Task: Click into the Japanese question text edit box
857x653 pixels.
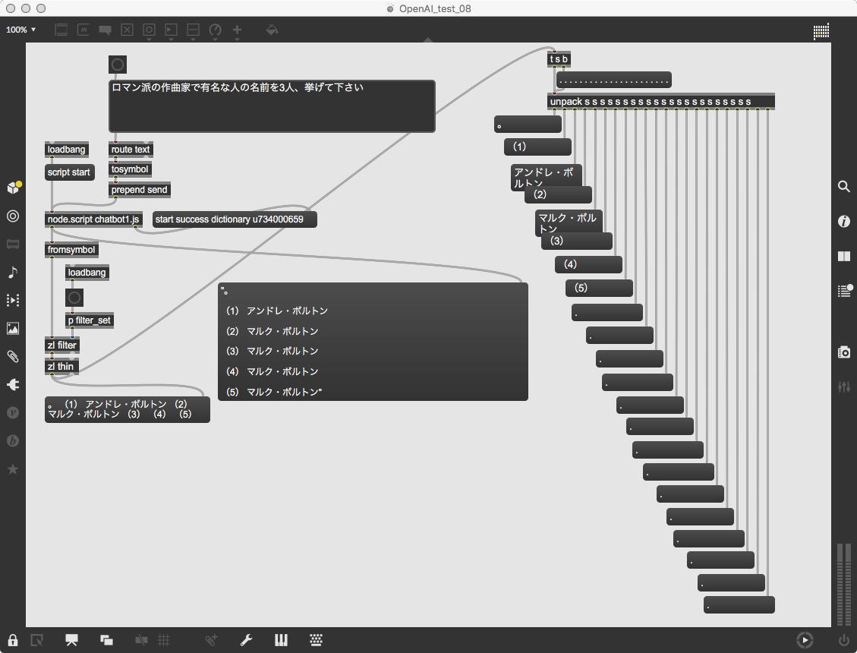Action: click(x=273, y=106)
